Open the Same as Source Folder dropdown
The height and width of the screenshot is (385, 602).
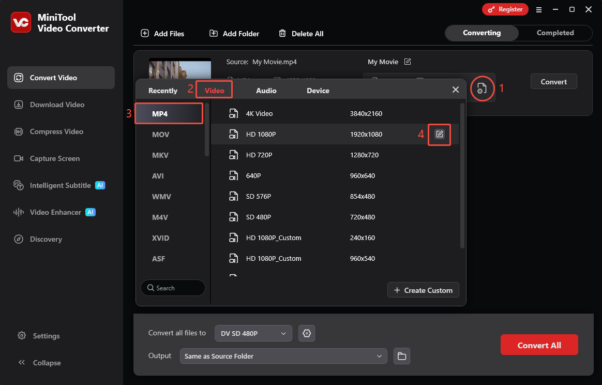click(x=283, y=356)
